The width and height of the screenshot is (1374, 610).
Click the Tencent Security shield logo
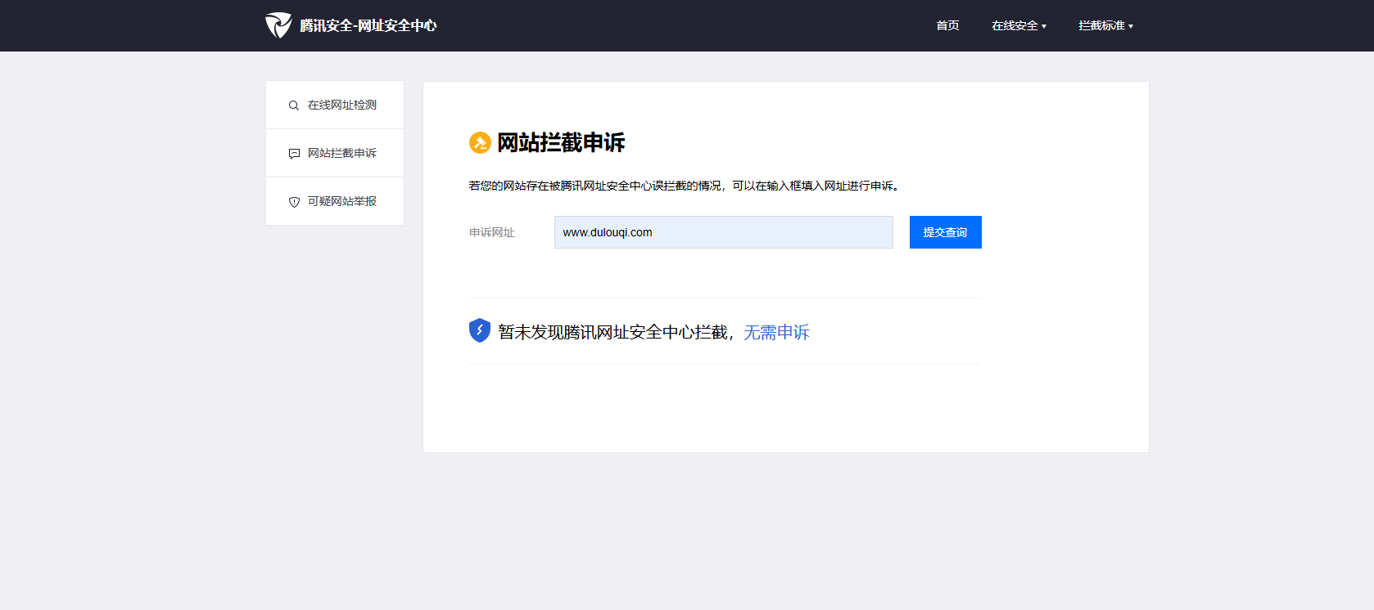pos(278,25)
